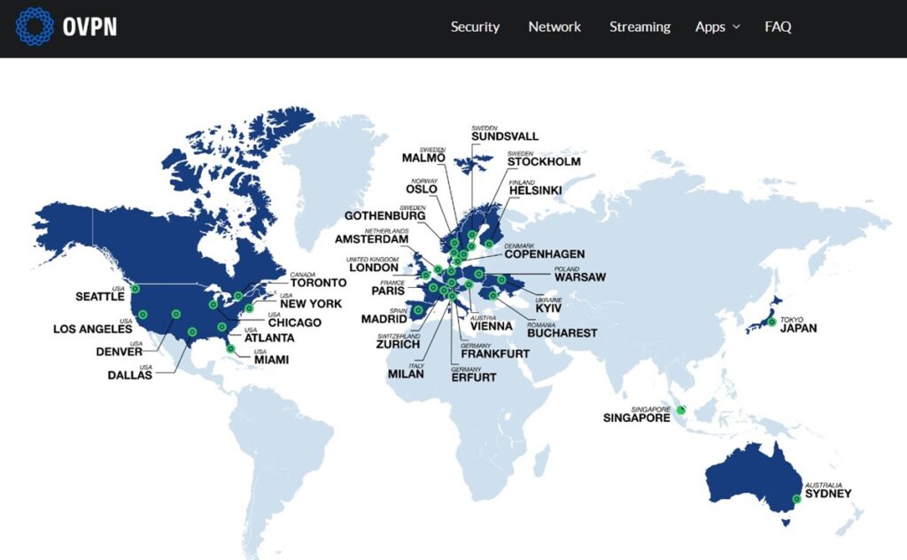907x560 pixels.
Task: Select the green Bucharest server marker
Action: point(492,296)
